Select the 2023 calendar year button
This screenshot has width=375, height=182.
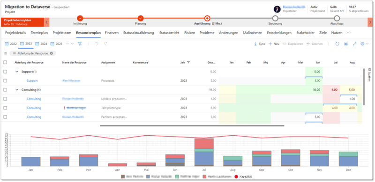(x=26, y=44)
